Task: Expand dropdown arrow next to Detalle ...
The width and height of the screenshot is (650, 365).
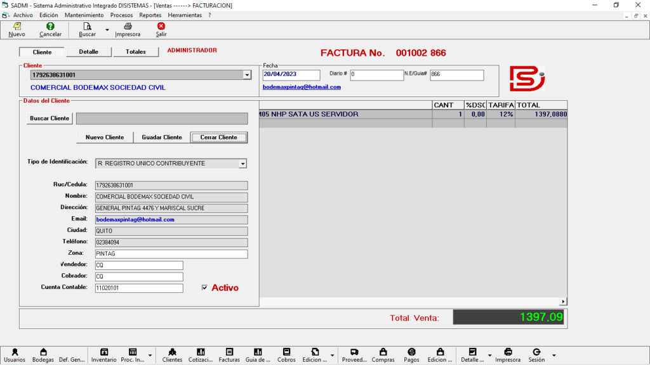Action: coord(489,355)
